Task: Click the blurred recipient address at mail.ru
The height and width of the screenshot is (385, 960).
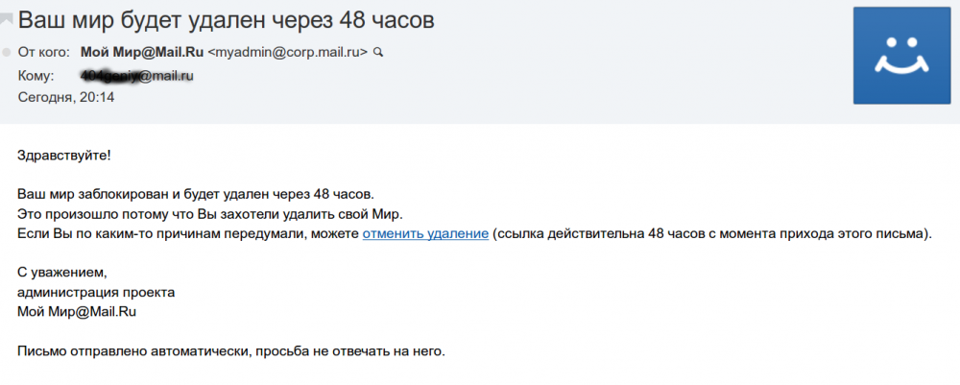Action: pyautogui.click(x=137, y=77)
